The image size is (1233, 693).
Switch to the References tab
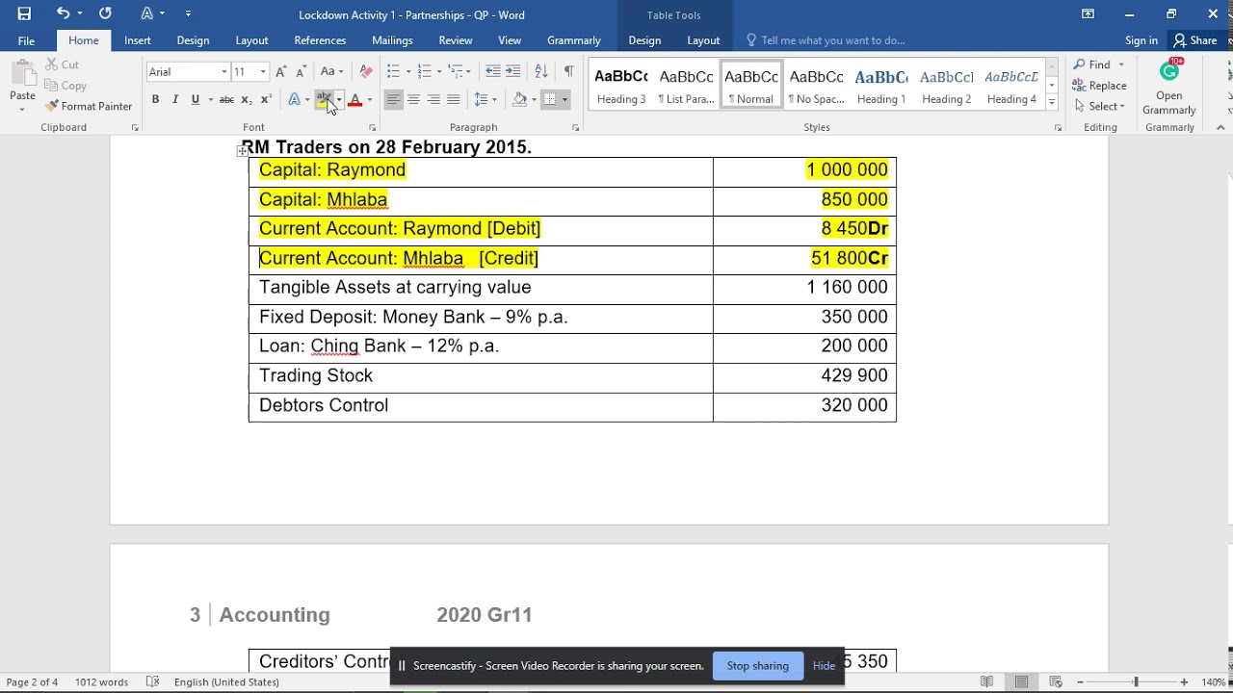pos(320,40)
